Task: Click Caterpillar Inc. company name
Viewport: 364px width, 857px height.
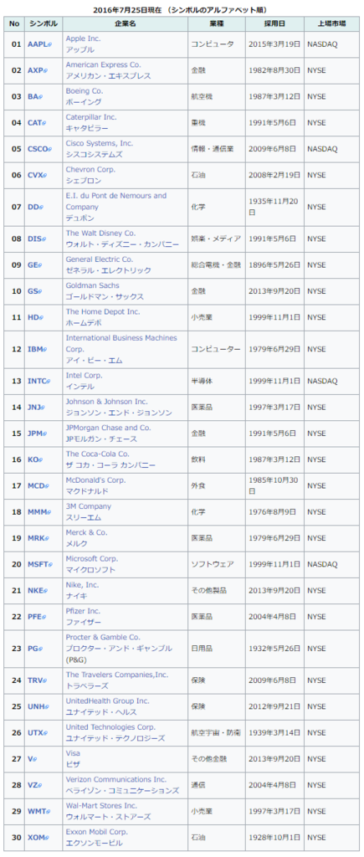Action: pyautogui.click(x=90, y=117)
